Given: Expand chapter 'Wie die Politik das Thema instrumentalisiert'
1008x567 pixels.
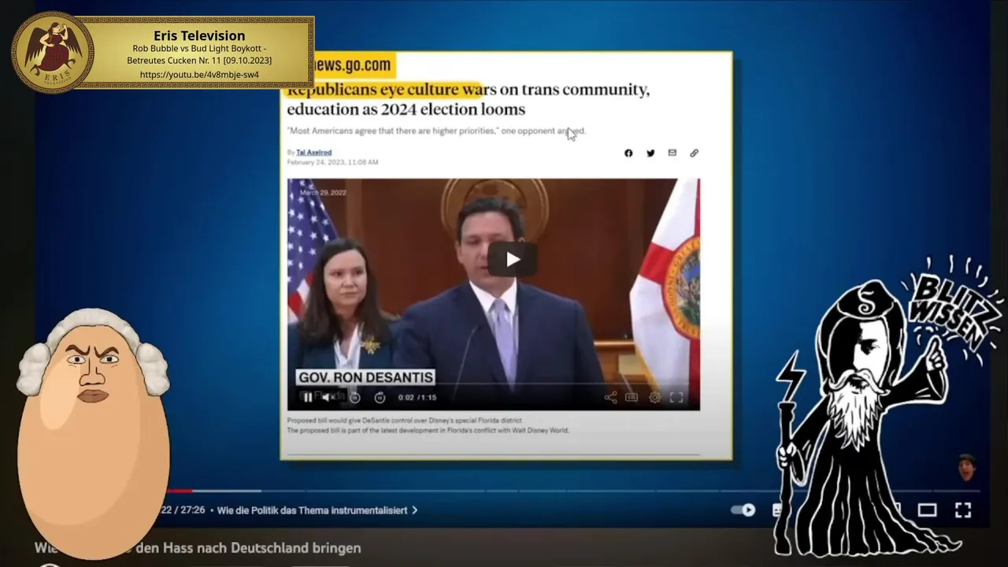Looking at the screenshot, I should pyautogui.click(x=317, y=510).
